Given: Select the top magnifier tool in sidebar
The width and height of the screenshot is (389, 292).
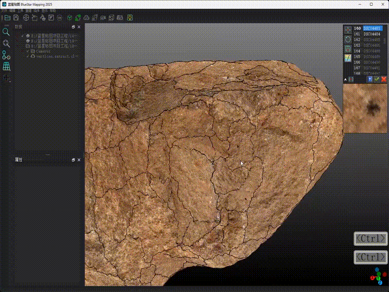Looking at the screenshot, I should pos(6,32).
